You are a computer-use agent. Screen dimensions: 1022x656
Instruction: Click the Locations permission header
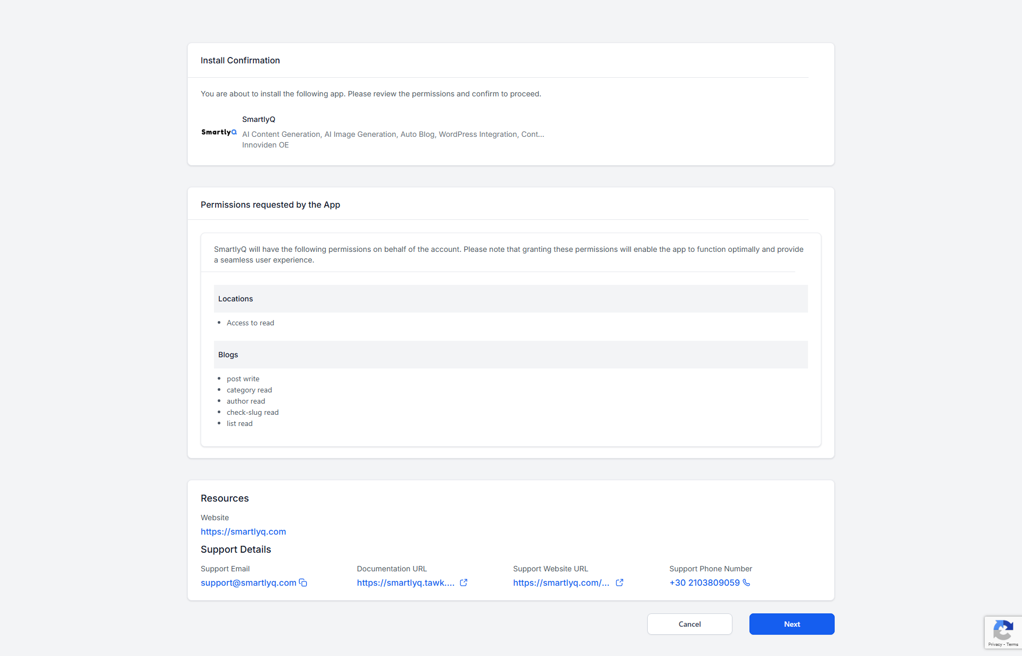[510, 299]
